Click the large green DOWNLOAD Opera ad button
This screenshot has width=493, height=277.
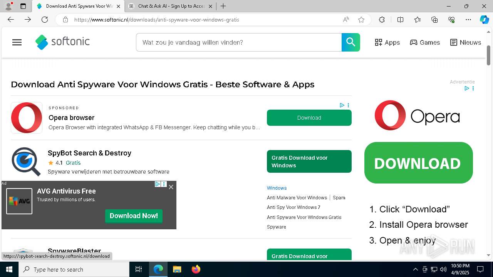(x=419, y=163)
